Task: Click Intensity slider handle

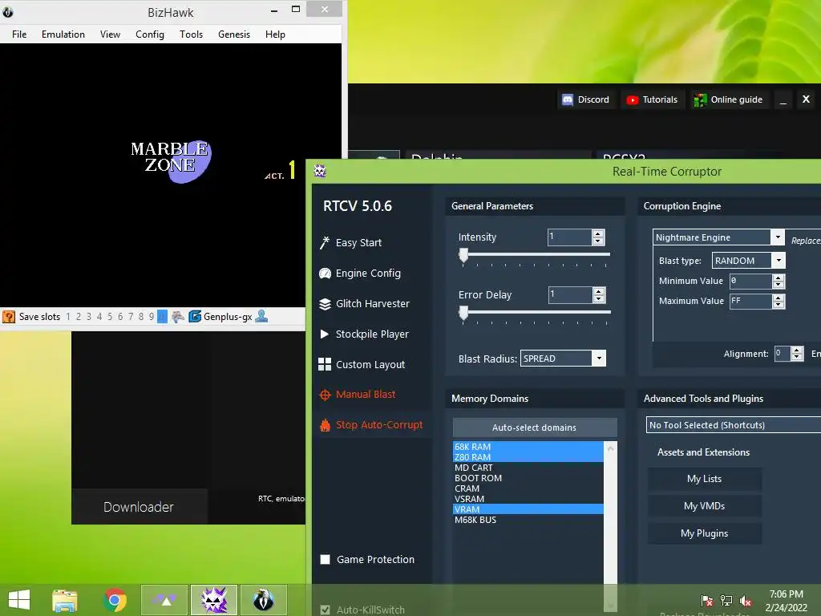Action: (x=463, y=255)
